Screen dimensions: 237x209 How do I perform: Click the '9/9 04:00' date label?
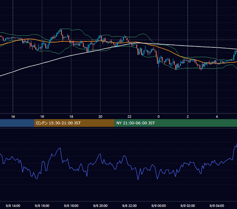tap(217, 206)
